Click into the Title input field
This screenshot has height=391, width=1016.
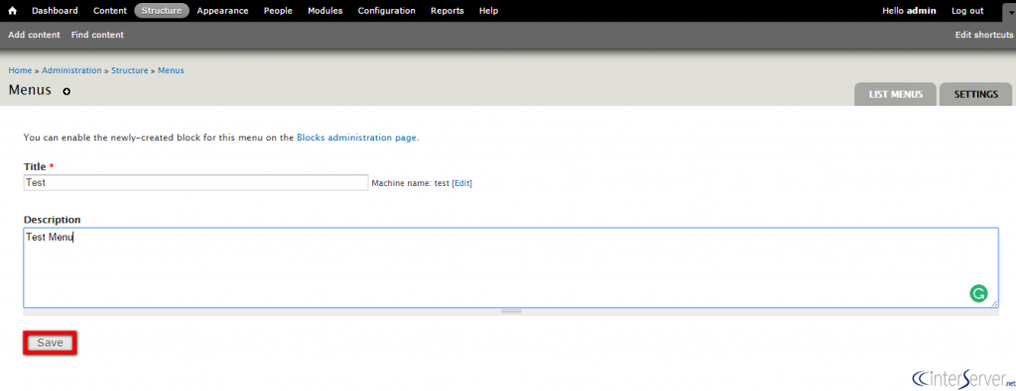click(195, 183)
